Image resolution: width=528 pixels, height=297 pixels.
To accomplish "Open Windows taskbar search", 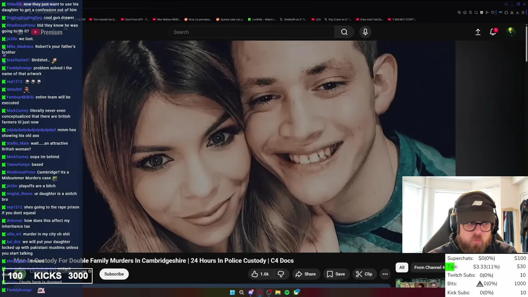I will tap(241, 292).
